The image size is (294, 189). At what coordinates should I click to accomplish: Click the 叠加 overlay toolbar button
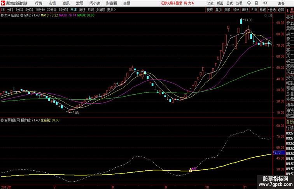coord(219,10)
